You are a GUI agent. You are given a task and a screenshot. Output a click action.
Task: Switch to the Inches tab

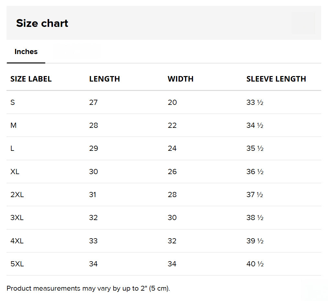point(26,52)
